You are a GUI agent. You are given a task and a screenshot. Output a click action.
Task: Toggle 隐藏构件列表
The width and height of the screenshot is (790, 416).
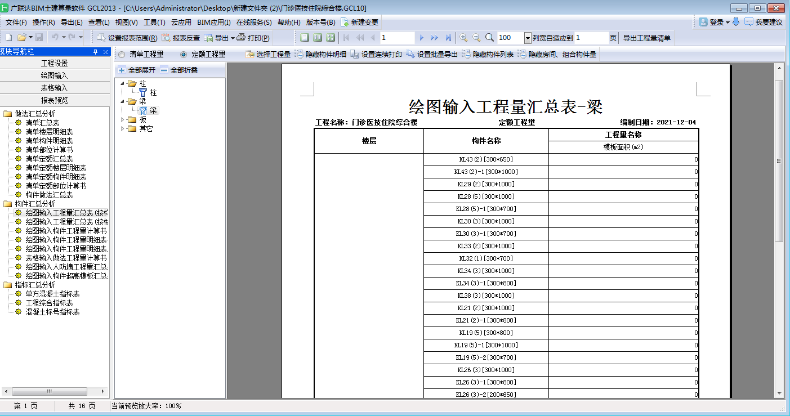coord(488,55)
